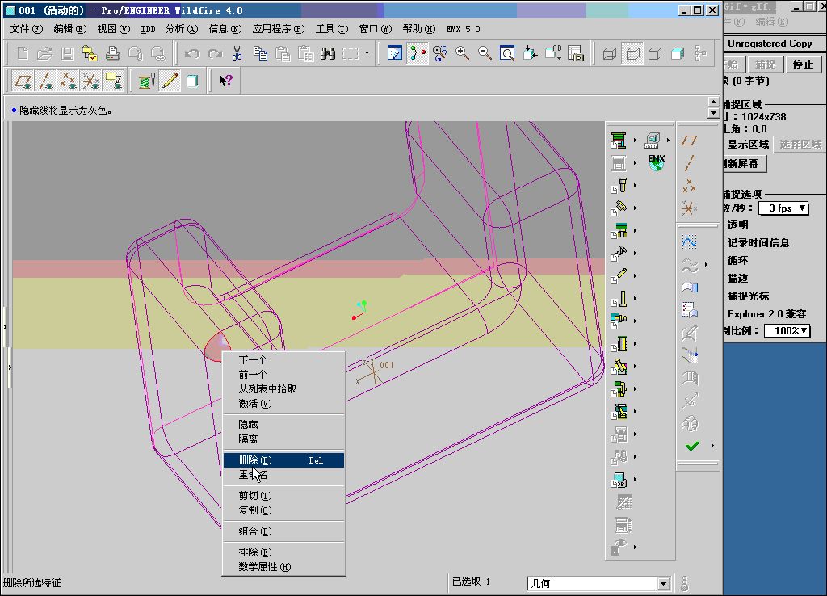This screenshot has width=827, height=596.
Task: Create a datum plane from the right toolbar
Action: 689,141
